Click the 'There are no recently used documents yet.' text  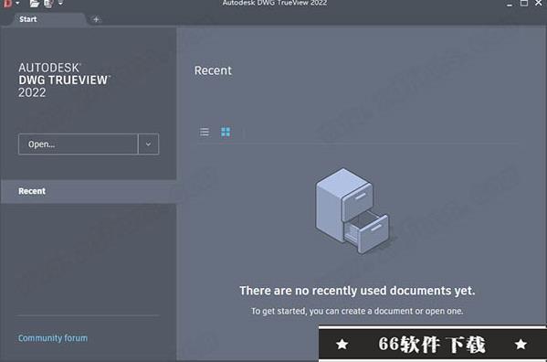coord(357,291)
